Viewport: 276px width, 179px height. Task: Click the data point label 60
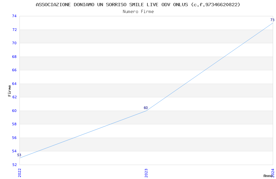point(146,108)
